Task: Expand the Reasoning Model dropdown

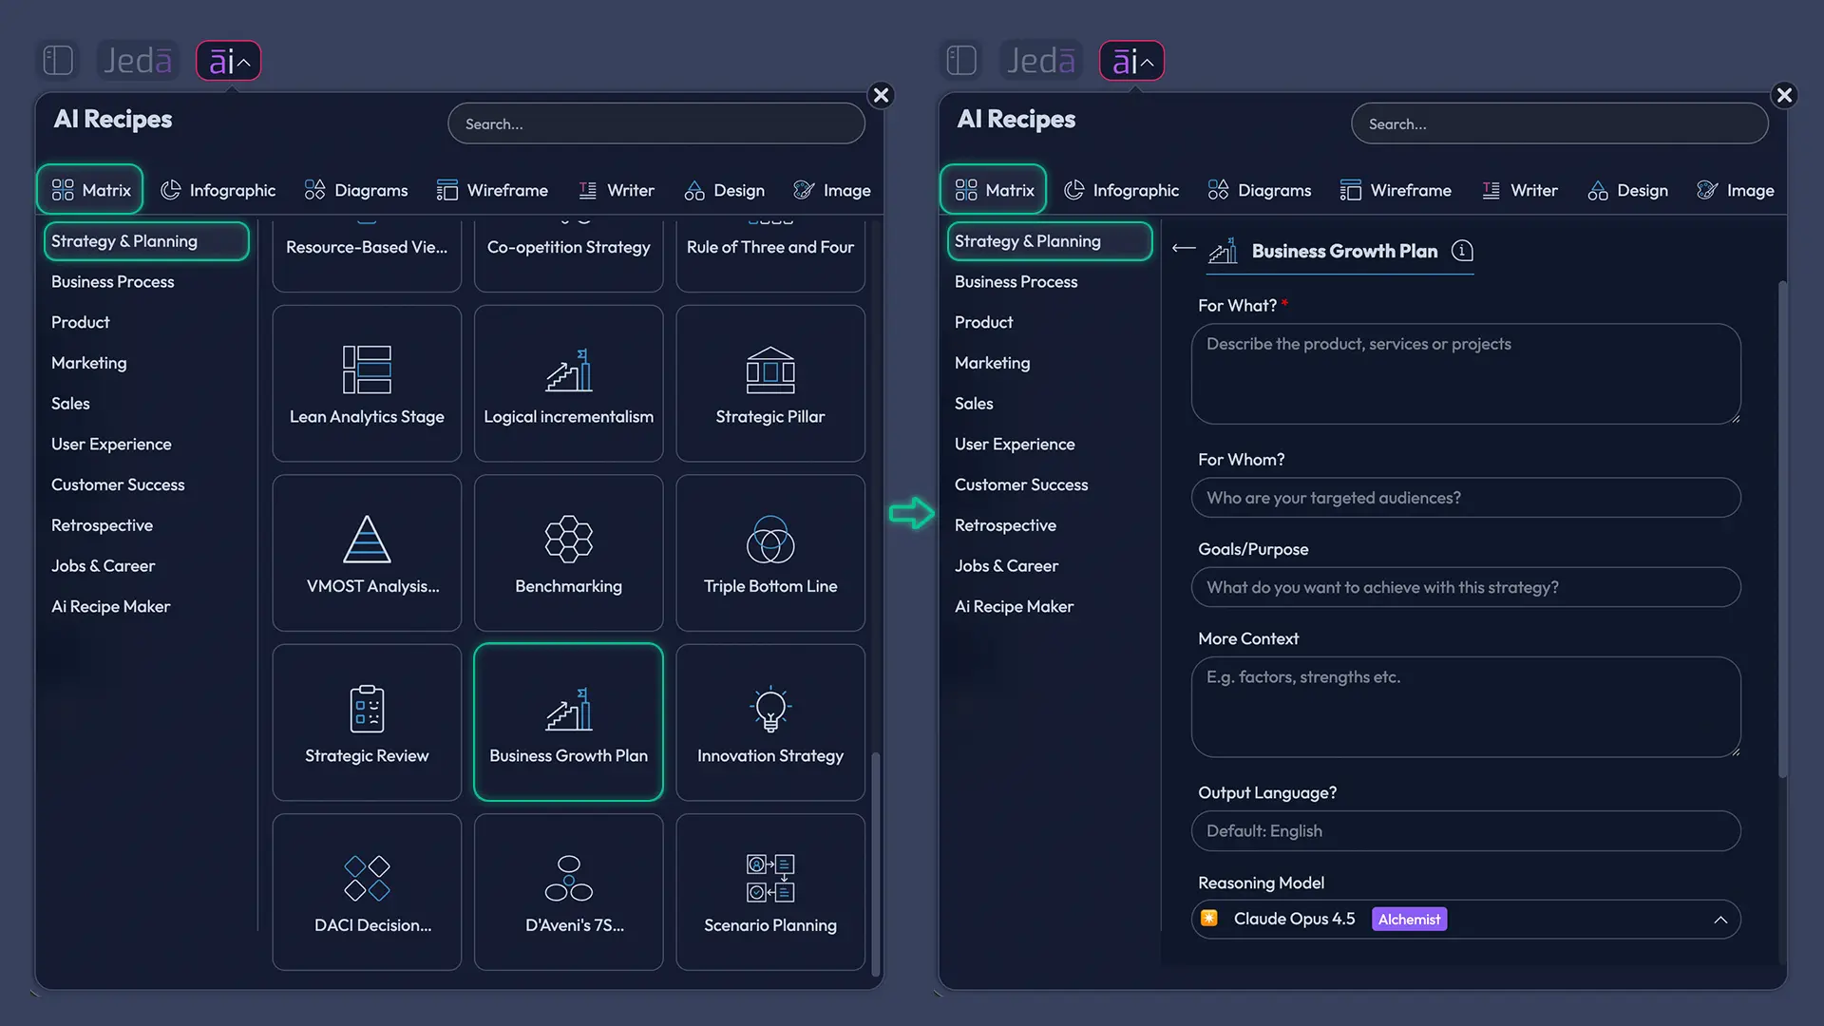Action: [x=1466, y=920]
